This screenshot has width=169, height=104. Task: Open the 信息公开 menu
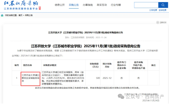[60, 5]
